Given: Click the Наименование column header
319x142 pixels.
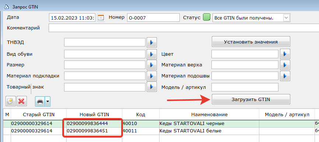Looking at the screenshot, I should point(209,114).
